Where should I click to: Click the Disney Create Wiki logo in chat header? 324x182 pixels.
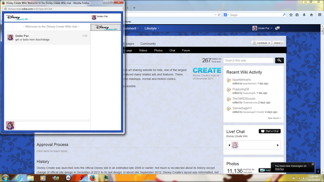click(x=17, y=18)
